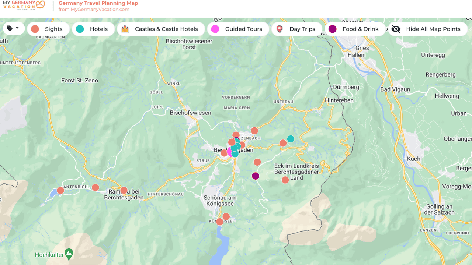Toggle the Sights category filter
The width and height of the screenshot is (472, 265).
click(48, 29)
